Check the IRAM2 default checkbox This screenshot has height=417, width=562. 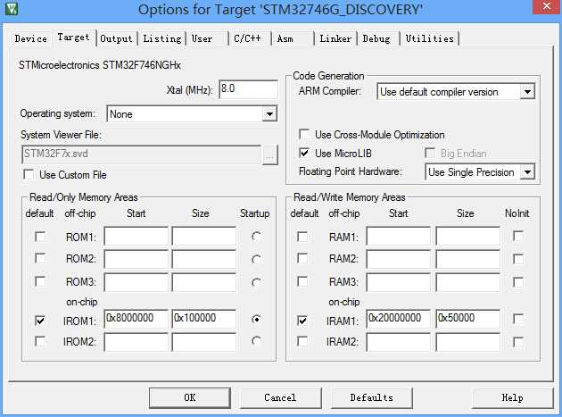tap(302, 341)
